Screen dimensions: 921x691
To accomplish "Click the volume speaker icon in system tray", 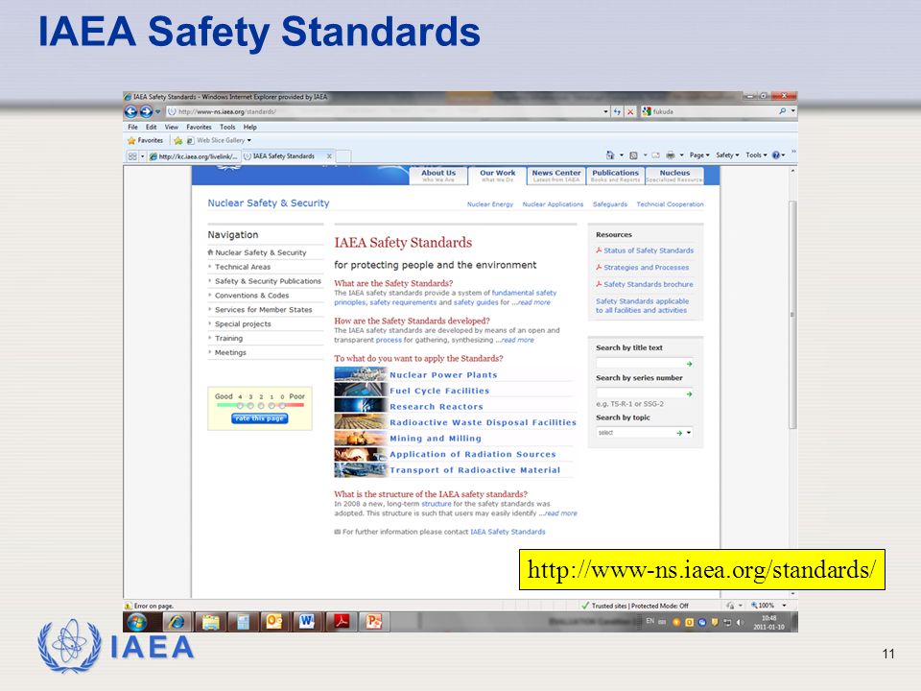I will click(740, 622).
